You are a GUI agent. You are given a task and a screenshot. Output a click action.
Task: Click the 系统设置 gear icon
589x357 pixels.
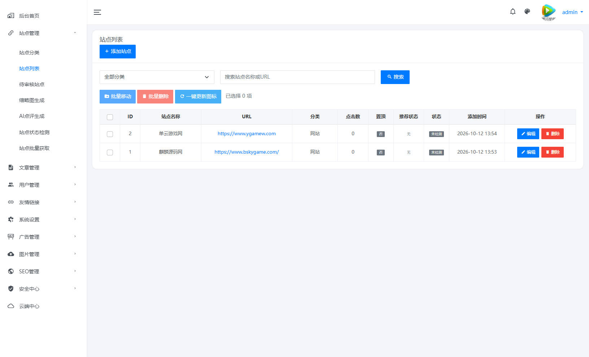coord(11,219)
